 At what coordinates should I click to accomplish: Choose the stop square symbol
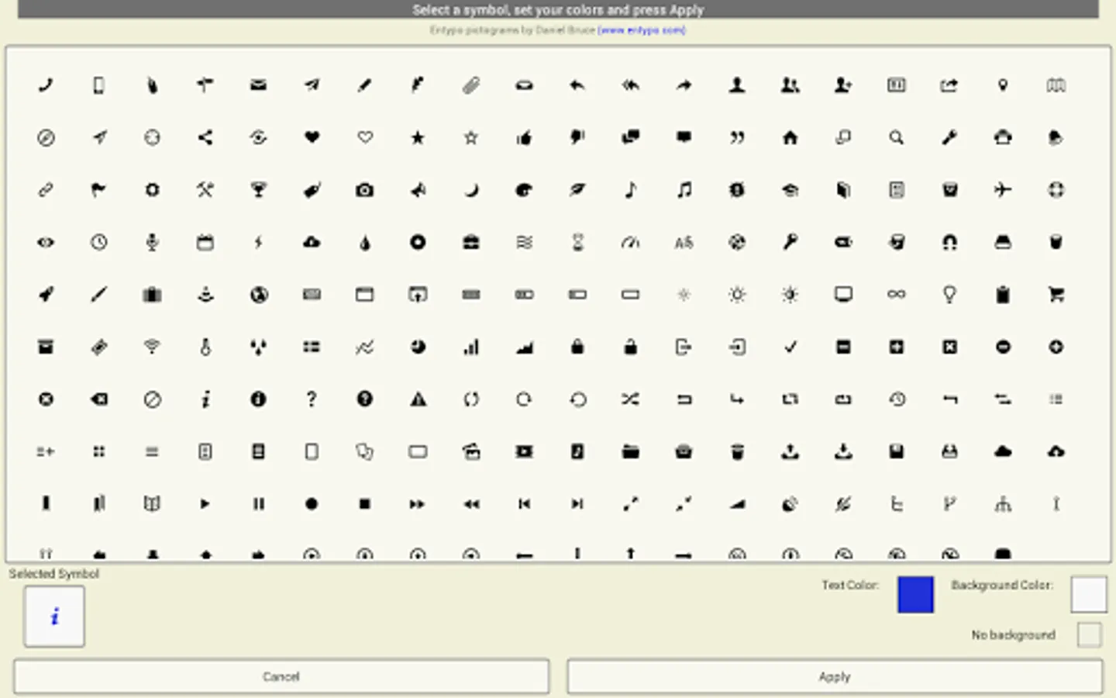pos(365,504)
